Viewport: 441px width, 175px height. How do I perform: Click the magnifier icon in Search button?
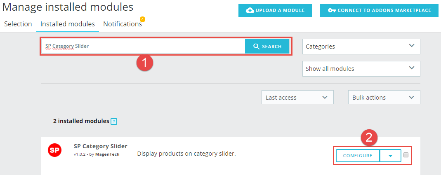256,47
